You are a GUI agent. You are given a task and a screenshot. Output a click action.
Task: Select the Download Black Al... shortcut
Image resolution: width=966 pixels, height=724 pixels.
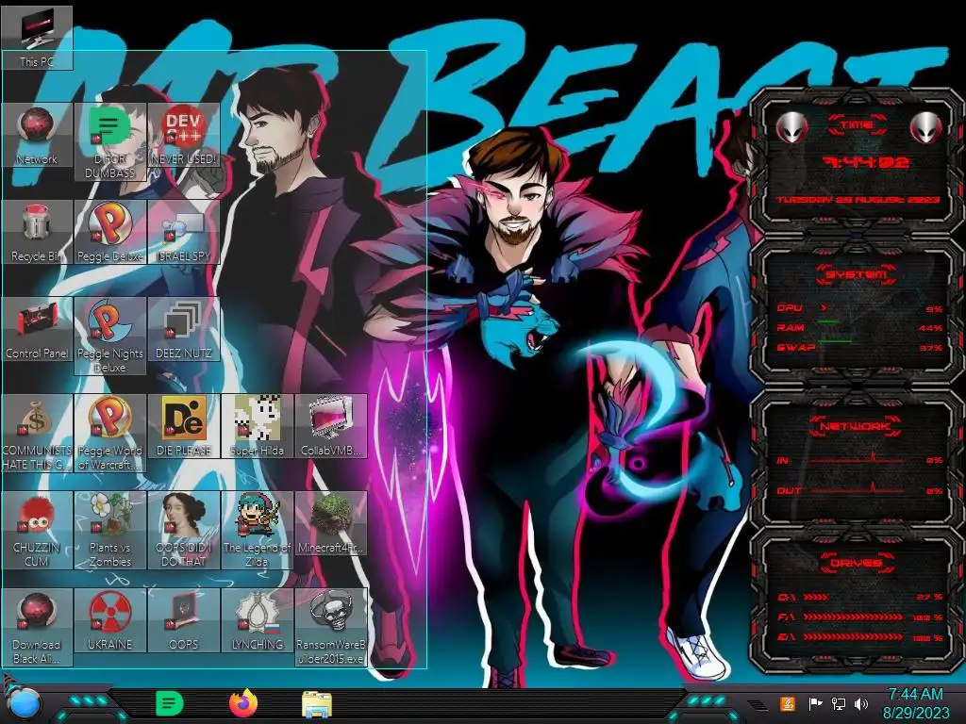[37, 627]
